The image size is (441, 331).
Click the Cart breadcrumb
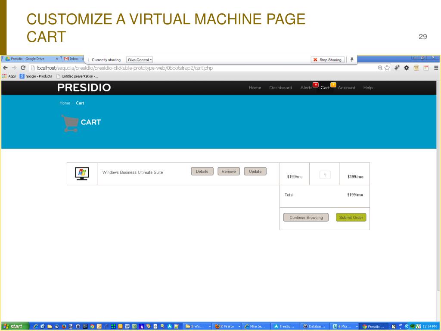click(x=80, y=103)
